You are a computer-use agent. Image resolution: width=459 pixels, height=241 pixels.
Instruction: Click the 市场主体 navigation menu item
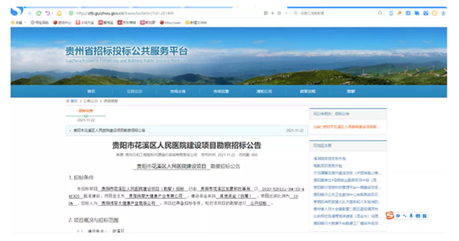[178, 91]
